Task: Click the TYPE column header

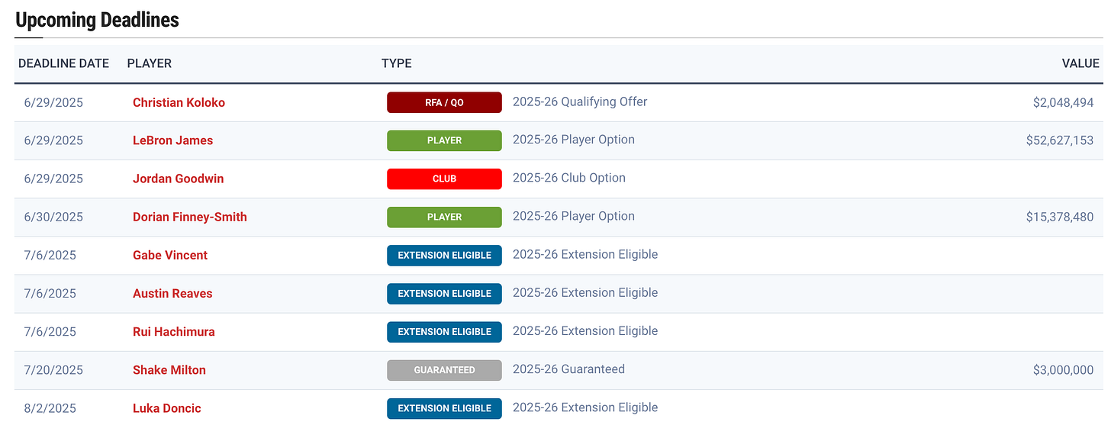Action: (x=397, y=63)
